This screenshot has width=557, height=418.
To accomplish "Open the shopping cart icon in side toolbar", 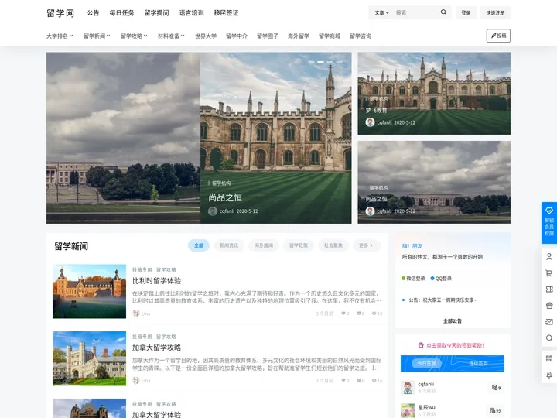I will [548, 273].
